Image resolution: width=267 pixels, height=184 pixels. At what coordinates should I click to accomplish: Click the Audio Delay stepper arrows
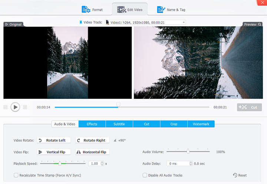click(191, 163)
